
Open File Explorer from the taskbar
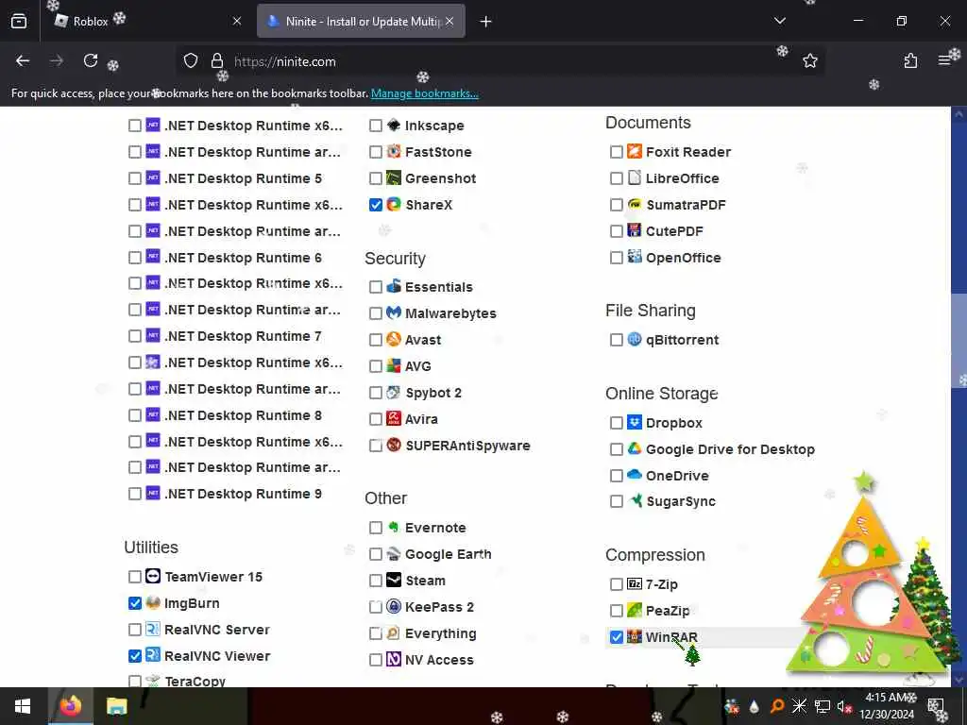[x=116, y=706]
